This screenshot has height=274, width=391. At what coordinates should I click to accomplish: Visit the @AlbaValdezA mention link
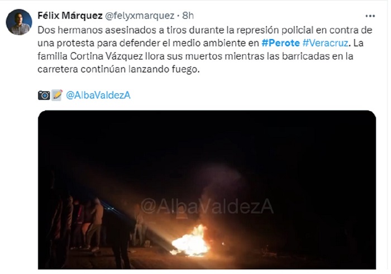coord(98,95)
